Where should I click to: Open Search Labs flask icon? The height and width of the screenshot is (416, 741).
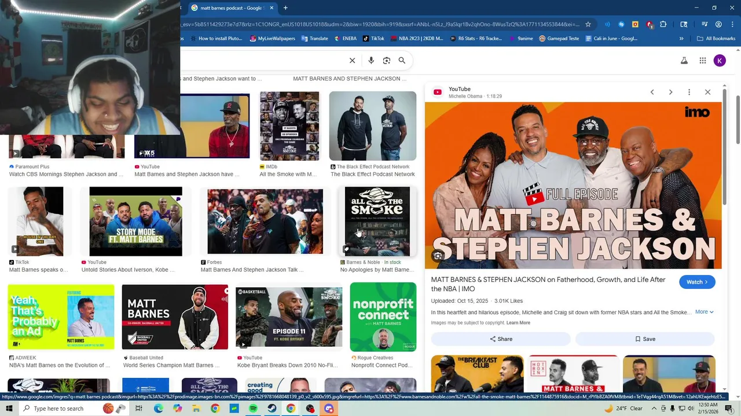(684, 60)
